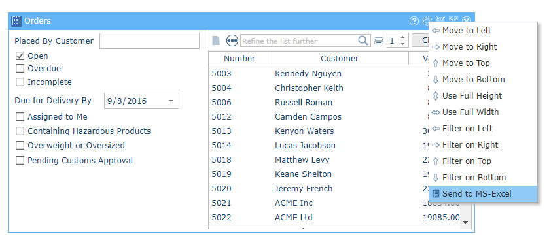Click the value 19085.00
Viewport: 549px width, 245px height.
click(441, 218)
